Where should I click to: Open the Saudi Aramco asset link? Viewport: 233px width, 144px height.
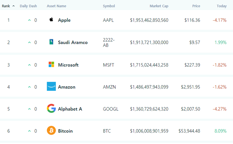pos(73,43)
